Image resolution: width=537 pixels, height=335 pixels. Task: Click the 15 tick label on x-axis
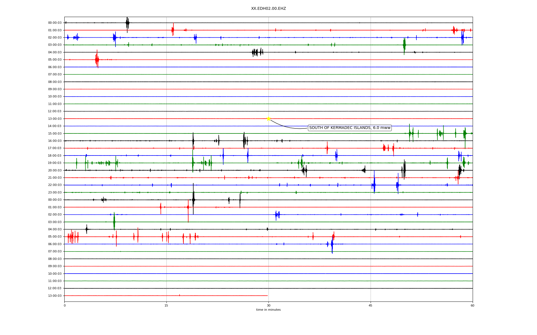pos(166,305)
